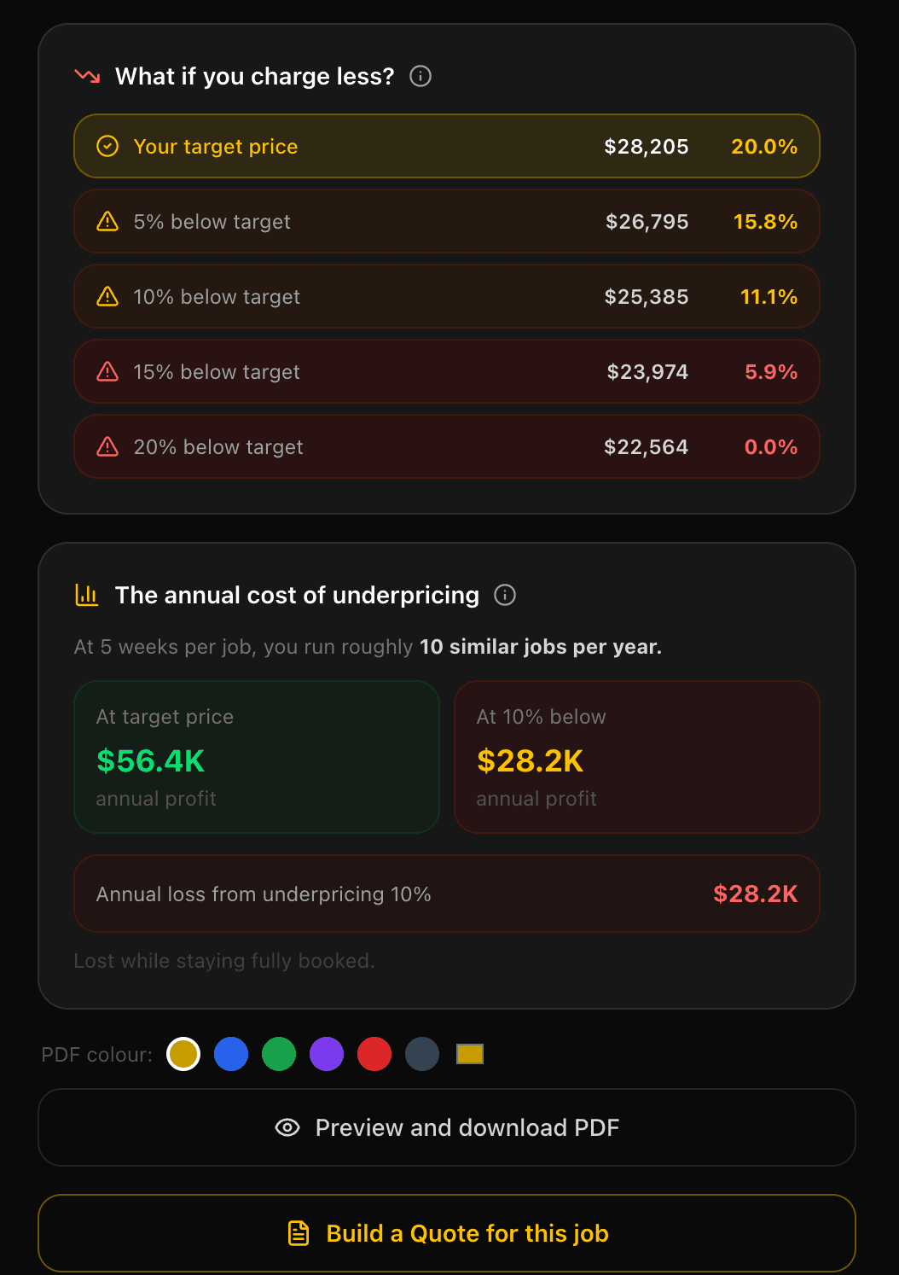Click the warning triangle on 10% below target
Screen dimensions: 899x1275
[107, 296]
